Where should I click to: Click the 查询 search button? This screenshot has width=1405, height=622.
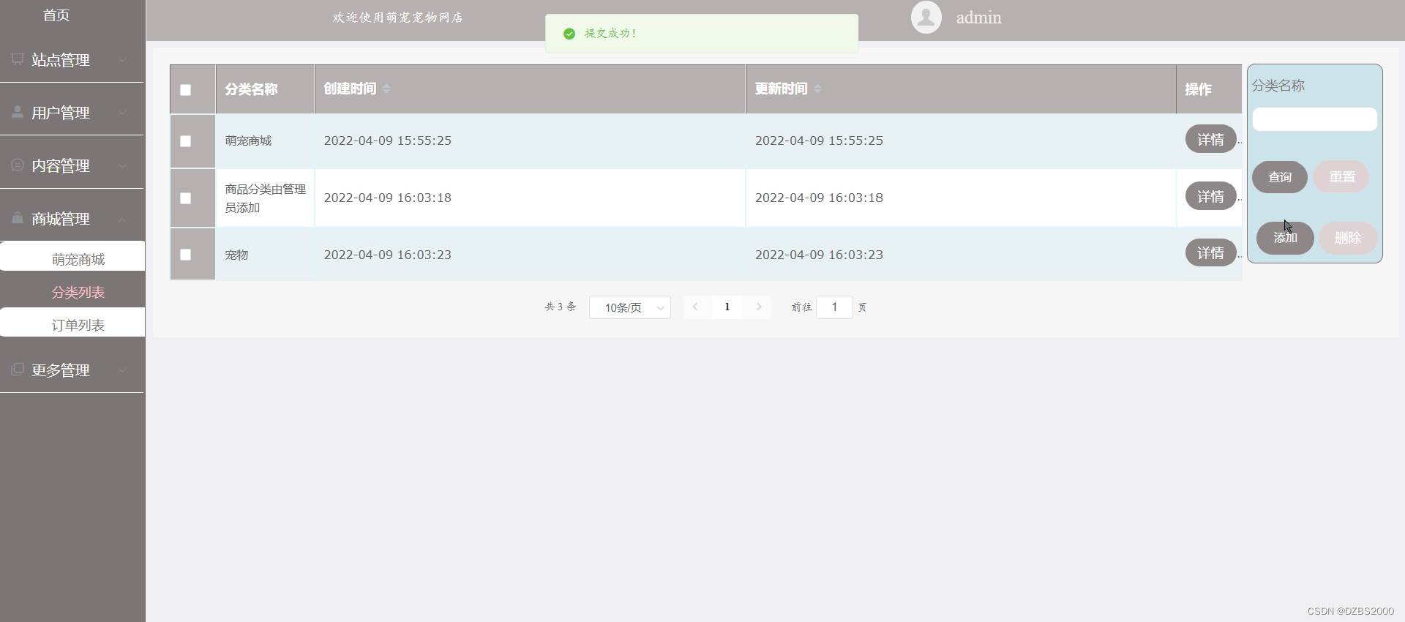pos(1279,177)
